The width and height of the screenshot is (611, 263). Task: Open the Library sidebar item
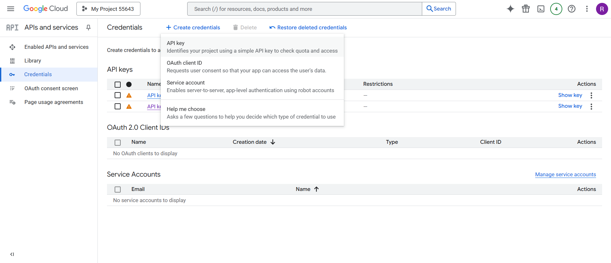(49, 61)
